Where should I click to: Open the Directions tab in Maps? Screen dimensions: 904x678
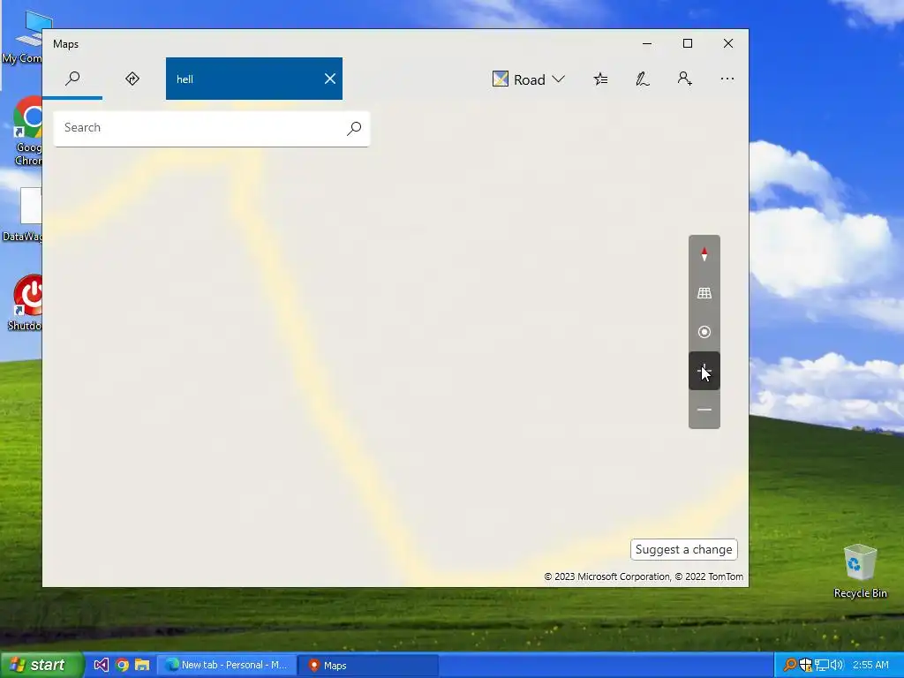pos(132,79)
